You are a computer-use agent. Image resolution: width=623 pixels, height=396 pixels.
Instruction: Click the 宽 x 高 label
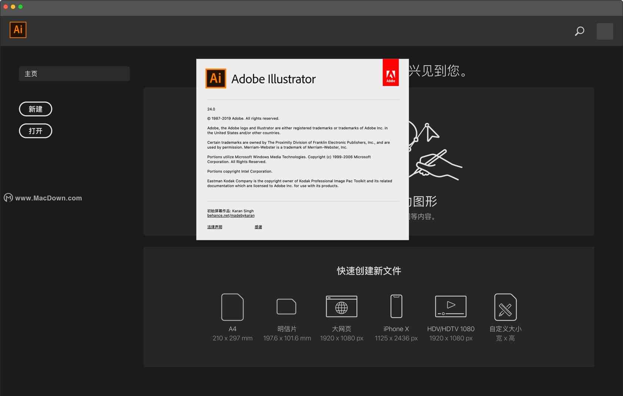point(505,338)
